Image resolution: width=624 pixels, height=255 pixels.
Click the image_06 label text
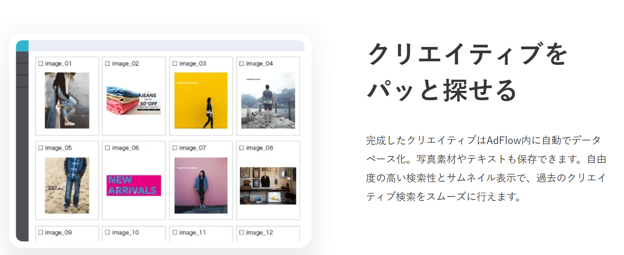click(125, 148)
